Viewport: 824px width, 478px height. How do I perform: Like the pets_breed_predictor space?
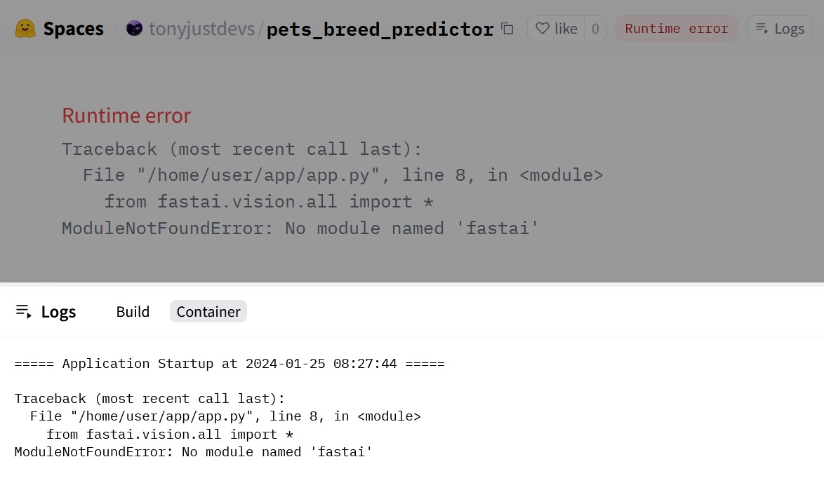(x=556, y=28)
